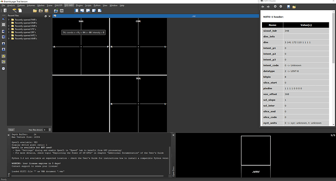Select the second window layout icon
The height and width of the screenshot is (181, 336).
pos(82,11)
